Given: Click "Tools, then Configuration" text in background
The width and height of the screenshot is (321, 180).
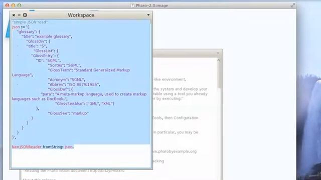Looking at the screenshot, I should click(176, 118).
